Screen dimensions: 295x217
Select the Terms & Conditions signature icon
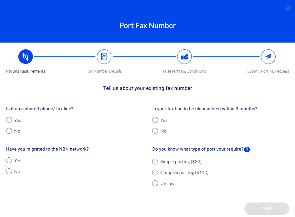[184, 56]
